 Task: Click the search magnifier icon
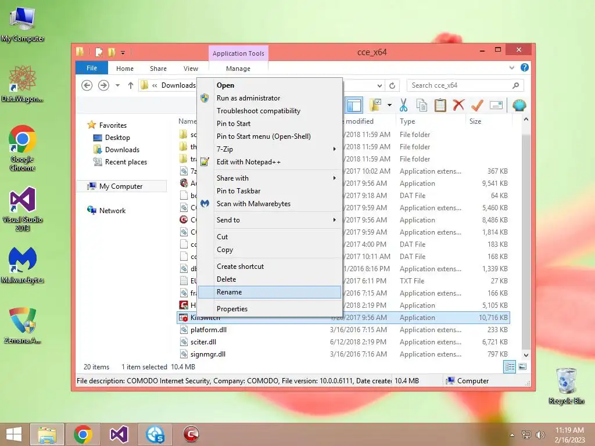[x=516, y=85]
